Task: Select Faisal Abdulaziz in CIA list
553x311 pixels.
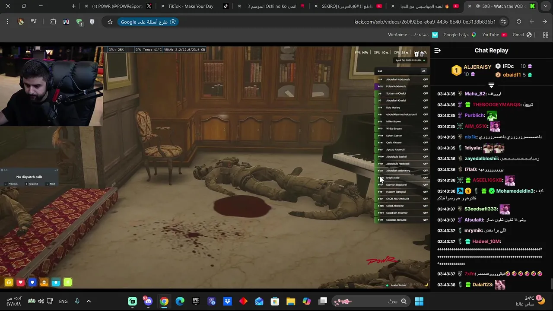Action: click(x=402, y=86)
